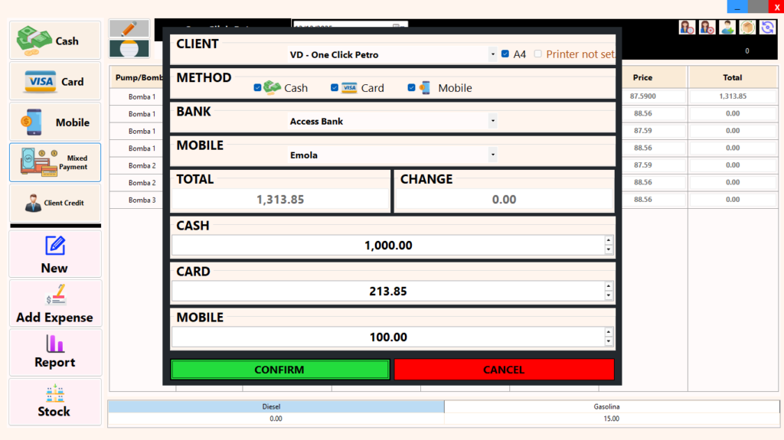
Task: Toggle the Cash method checkbox
Action: [257, 87]
